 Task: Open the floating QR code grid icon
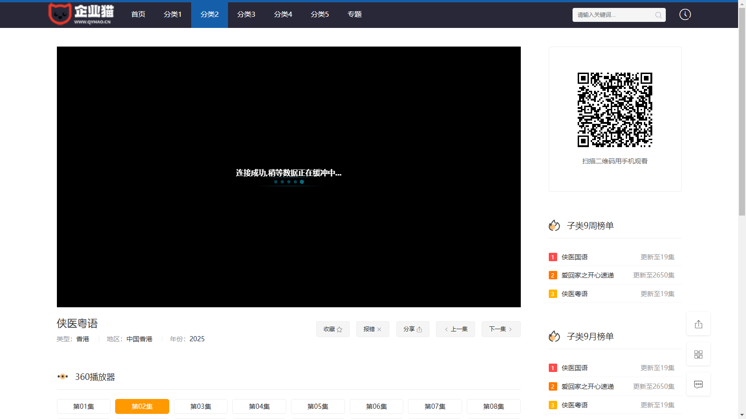698,354
